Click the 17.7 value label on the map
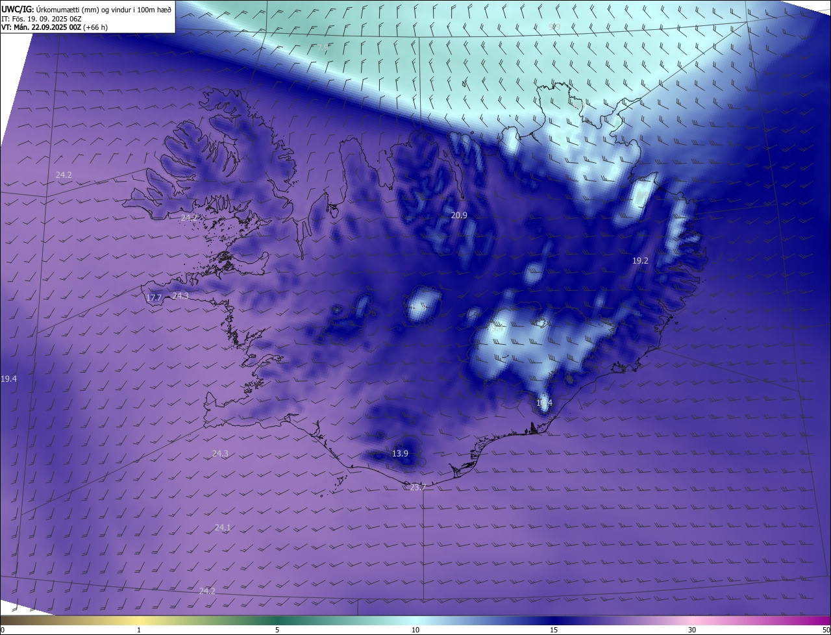The image size is (831, 635). pos(154,297)
